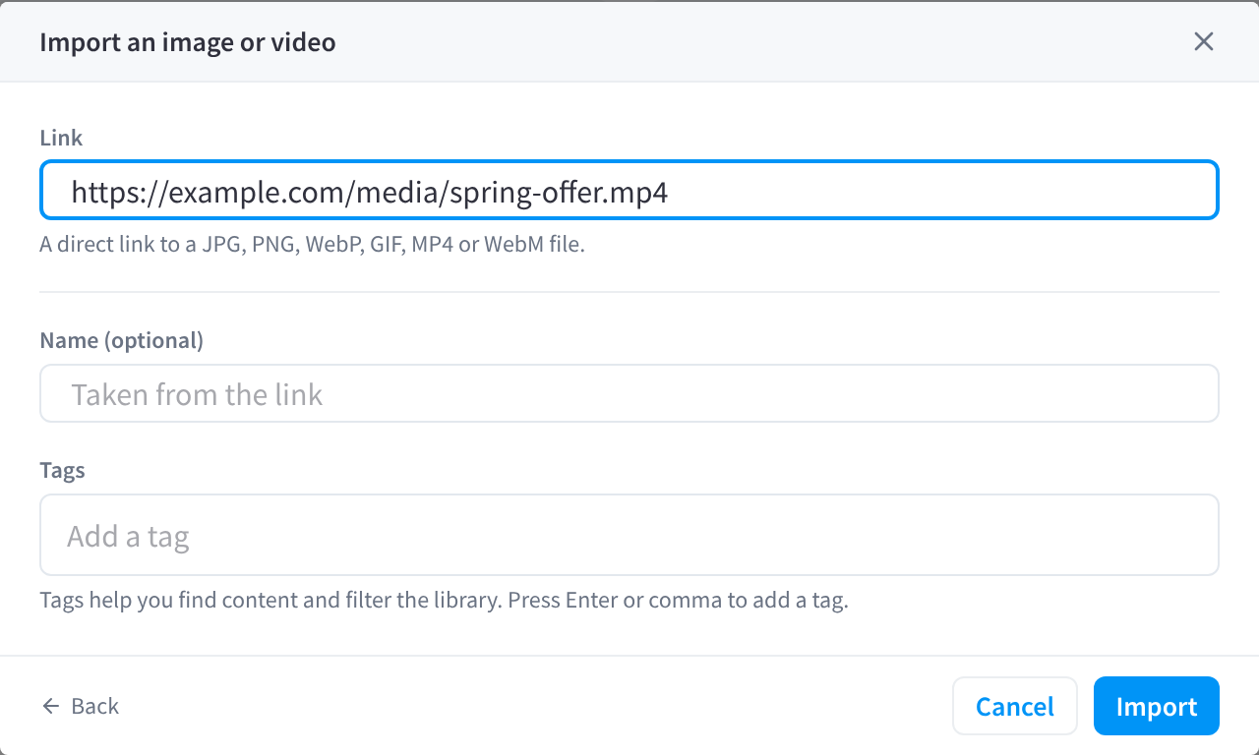Click the 'Tags help you find content' hint
The height and width of the screenshot is (755, 1259).
tap(444, 600)
